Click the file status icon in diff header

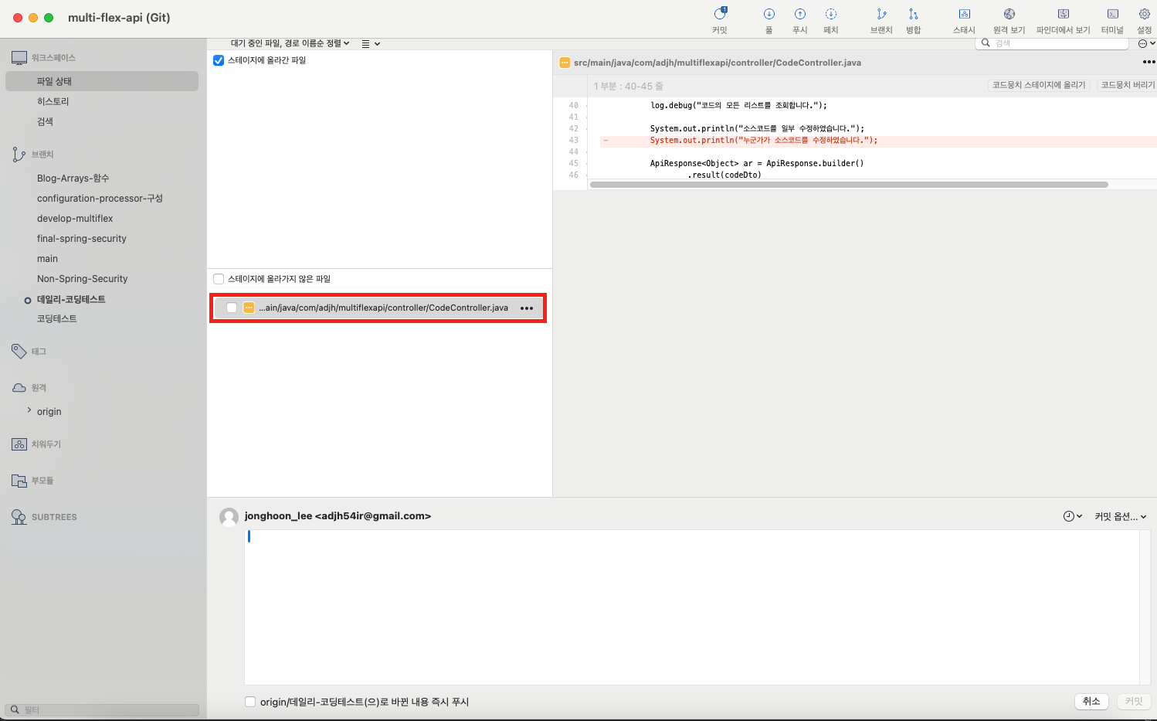565,63
